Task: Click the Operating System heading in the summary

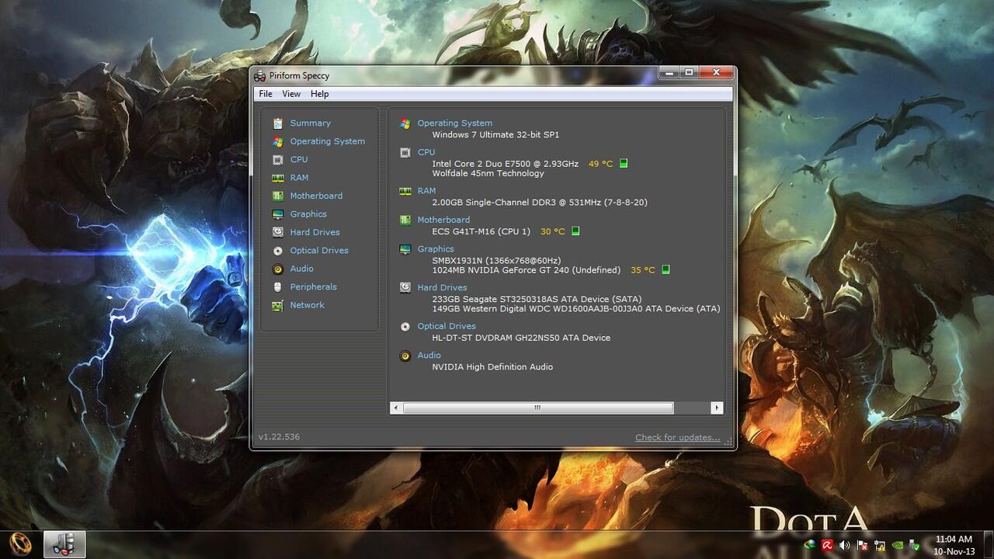Action: [x=454, y=123]
